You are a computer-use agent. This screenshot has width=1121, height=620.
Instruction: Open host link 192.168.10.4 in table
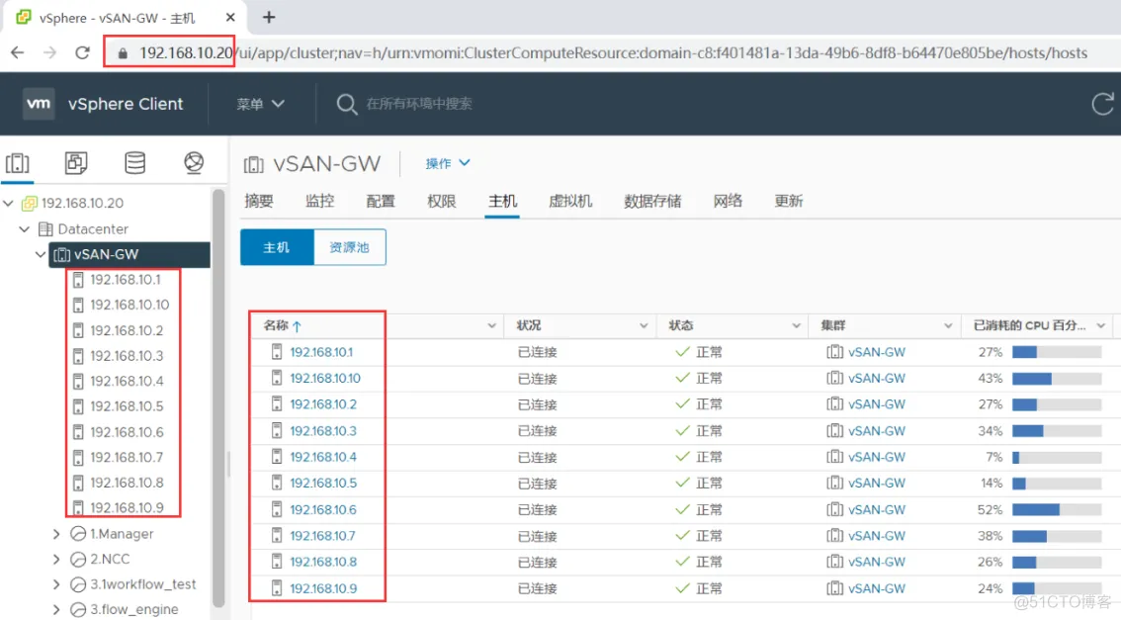[323, 457]
